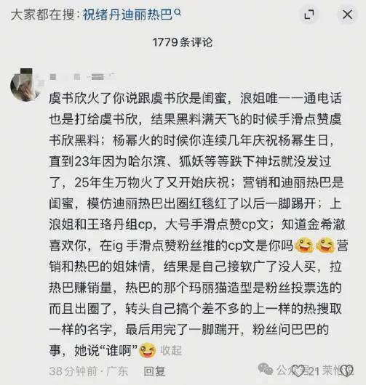Dislike the comment with the broken heart
The height and width of the screenshot is (385, 366).
(x=346, y=370)
